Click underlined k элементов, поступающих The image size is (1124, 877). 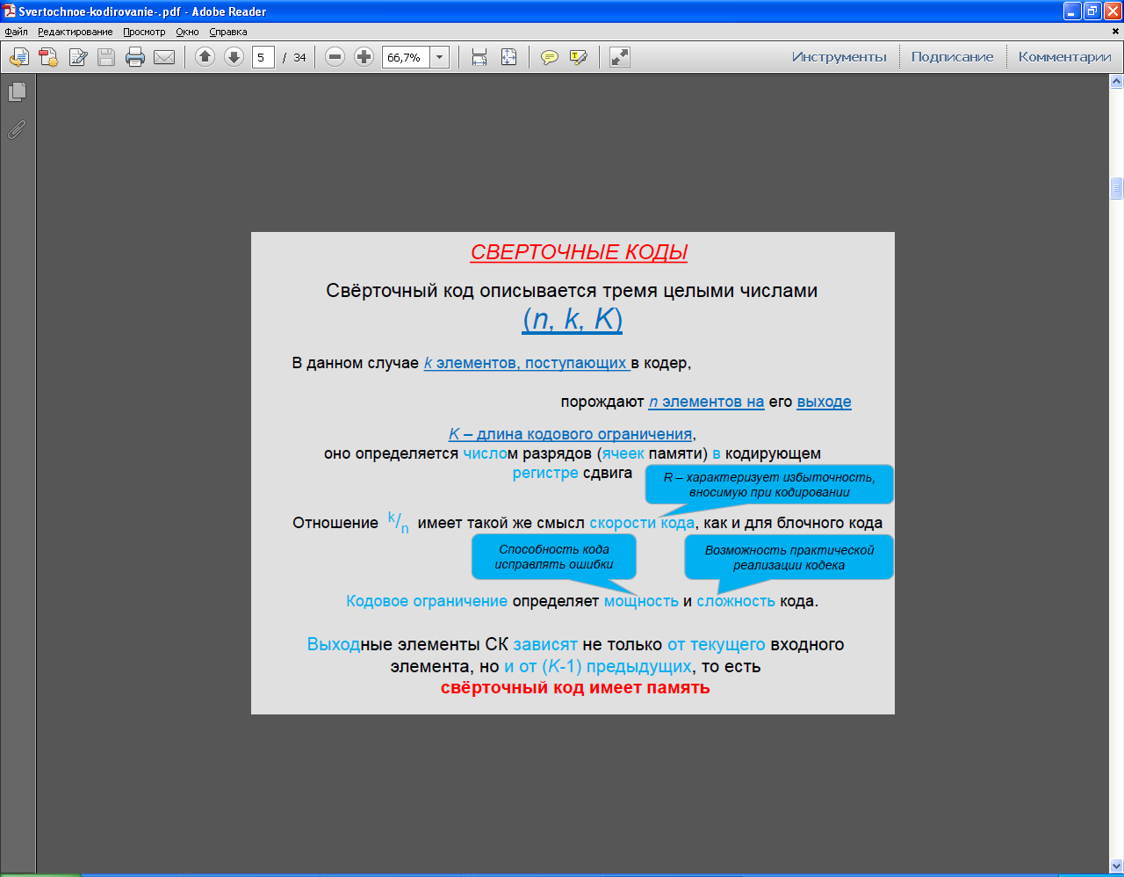tap(527, 363)
